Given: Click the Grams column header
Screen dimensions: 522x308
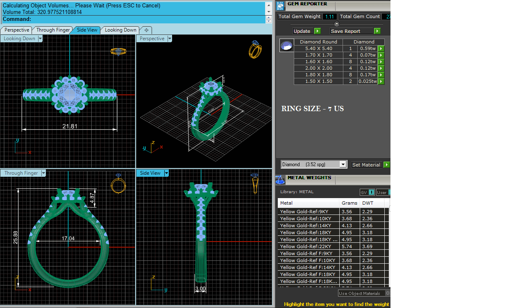Looking at the screenshot, I should pos(350,203).
